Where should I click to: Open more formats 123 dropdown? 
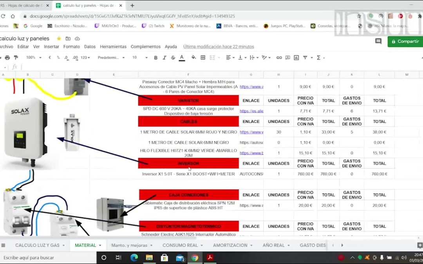(x=85, y=57)
